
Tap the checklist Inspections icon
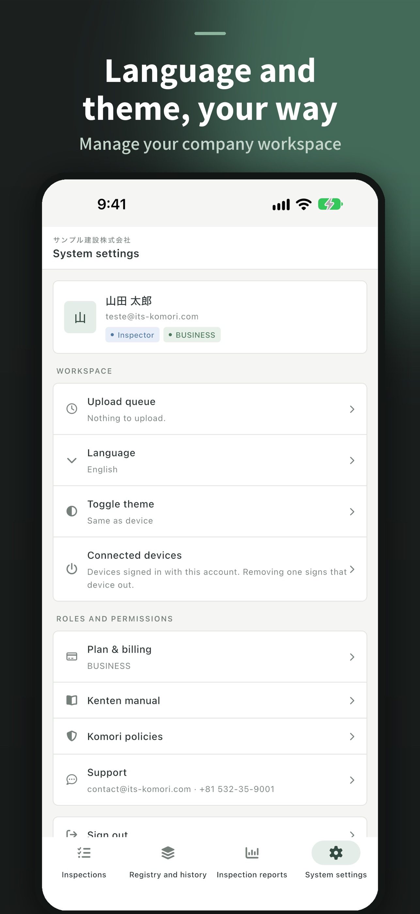pos(84,853)
